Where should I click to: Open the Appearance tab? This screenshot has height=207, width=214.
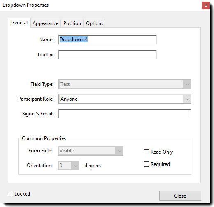pos(46,23)
